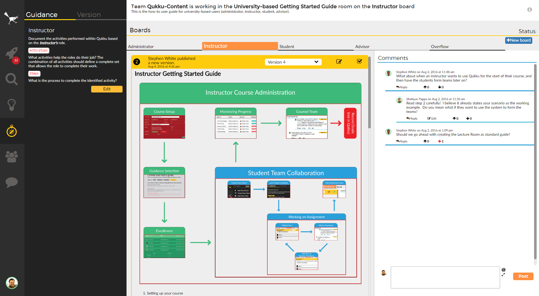Click Shafique Pappa's avatar in comments
Image resolution: width=539 pixels, height=296 pixels.
coord(399,100)
